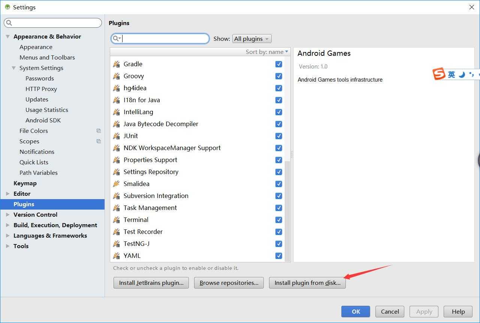This screenshot has width=480, height=323.
Task: Toggle the YAML plugin checkbox
Action: [x=278, y=256]
